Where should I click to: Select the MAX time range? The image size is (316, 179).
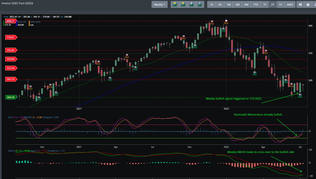(290, 4)
